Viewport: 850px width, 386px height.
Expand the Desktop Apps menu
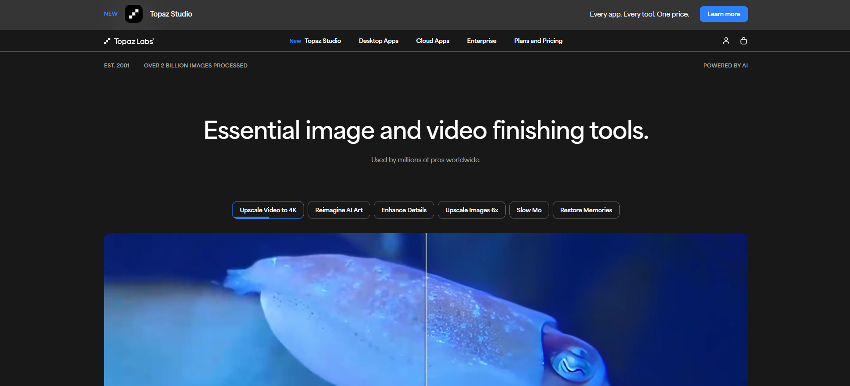pyautogui.click(x=378, y=41)
